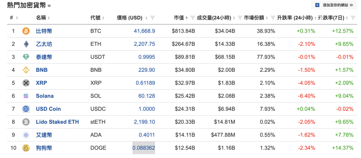Click the Dogecoin icon
The image size is (361, 158).
coord(26,148)
